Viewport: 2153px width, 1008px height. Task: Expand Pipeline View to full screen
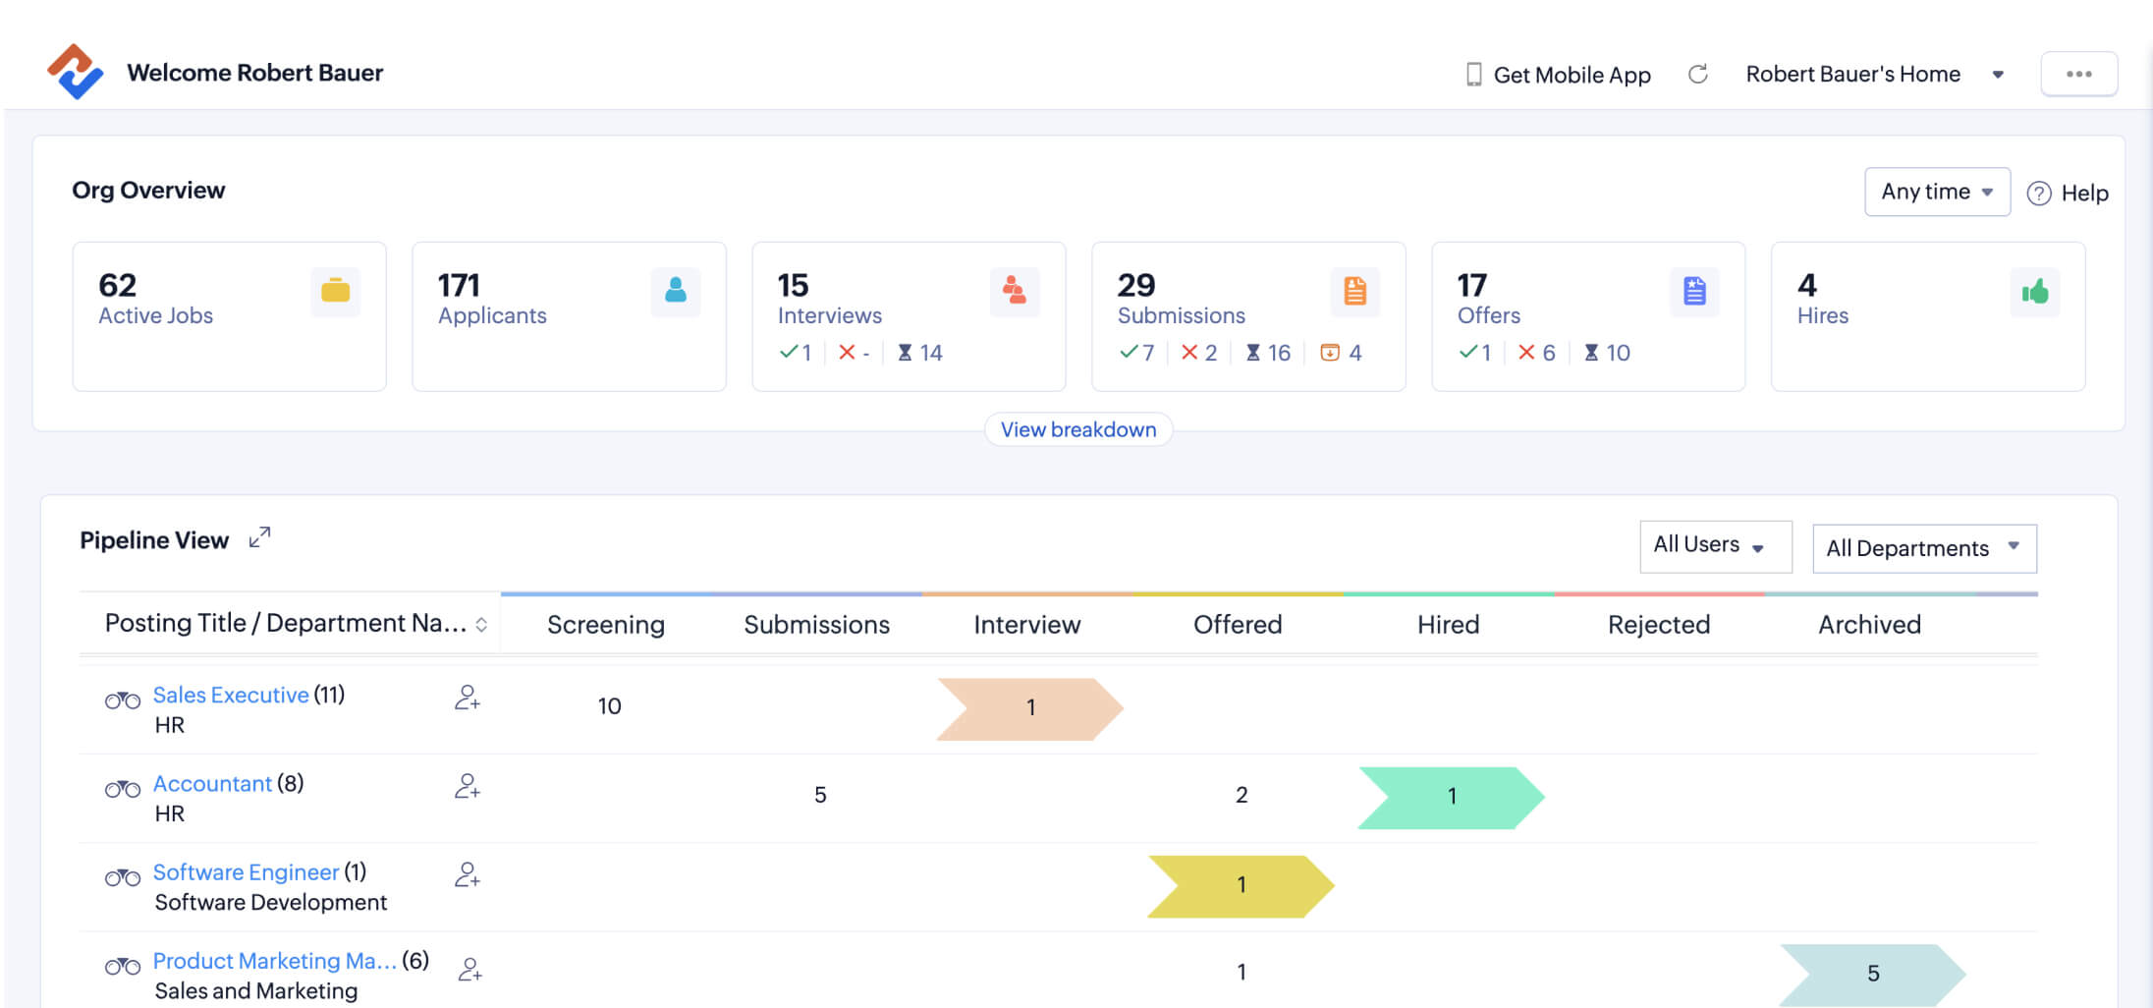click(258, 537)
